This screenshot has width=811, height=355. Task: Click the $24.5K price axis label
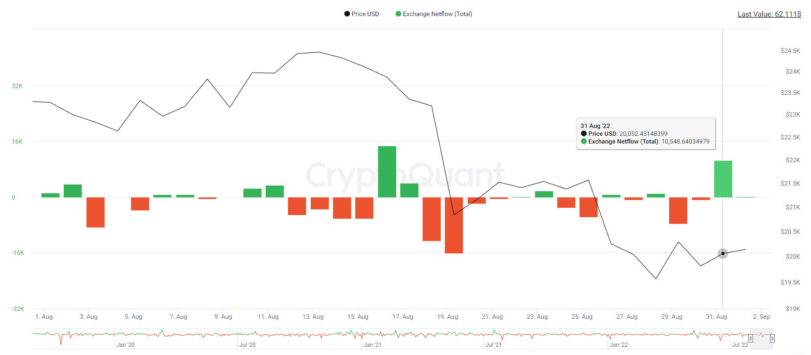790,51
